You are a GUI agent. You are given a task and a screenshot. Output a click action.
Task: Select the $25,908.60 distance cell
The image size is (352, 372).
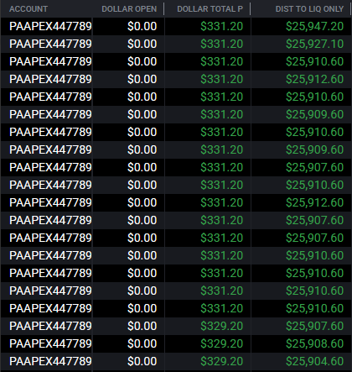pos(314,343)
